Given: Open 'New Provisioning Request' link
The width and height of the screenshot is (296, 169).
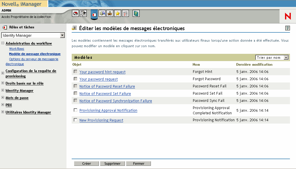Looking at the screenshot, I should pos(101,120).
